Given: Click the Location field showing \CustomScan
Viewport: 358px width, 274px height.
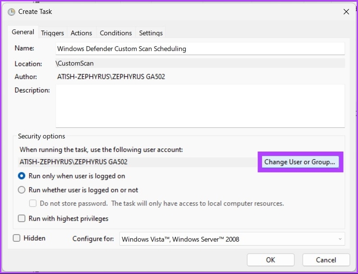Looking at the screenshot, I should [200, 63].
